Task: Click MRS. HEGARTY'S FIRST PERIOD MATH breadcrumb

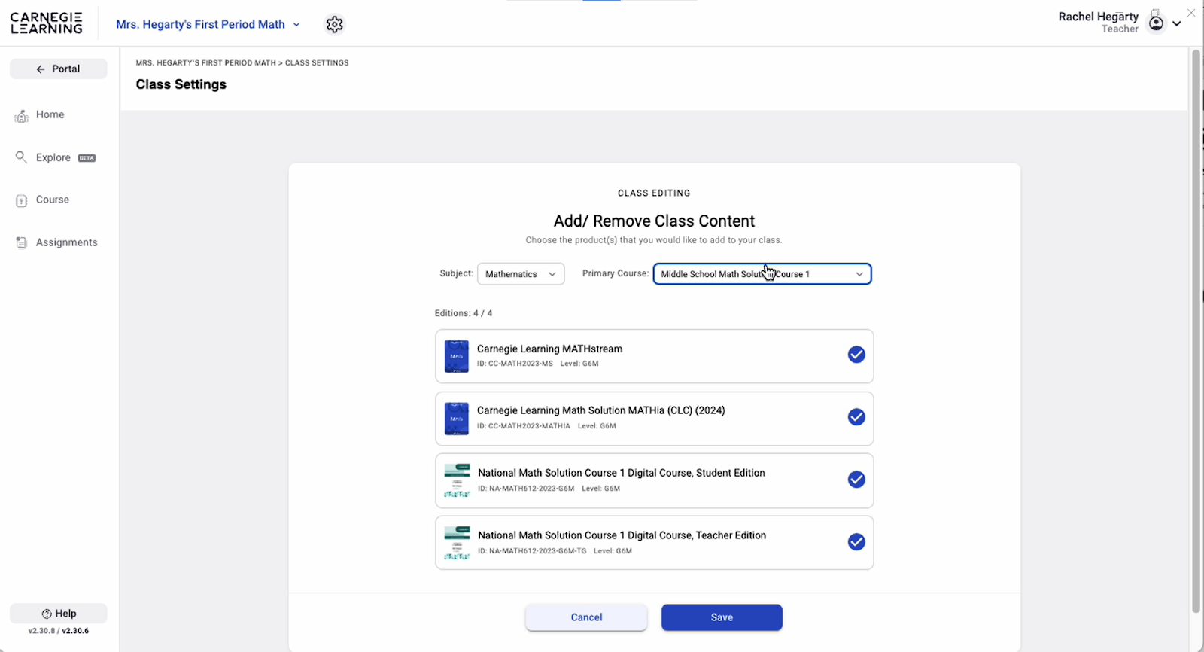Action: pos(206,63)
